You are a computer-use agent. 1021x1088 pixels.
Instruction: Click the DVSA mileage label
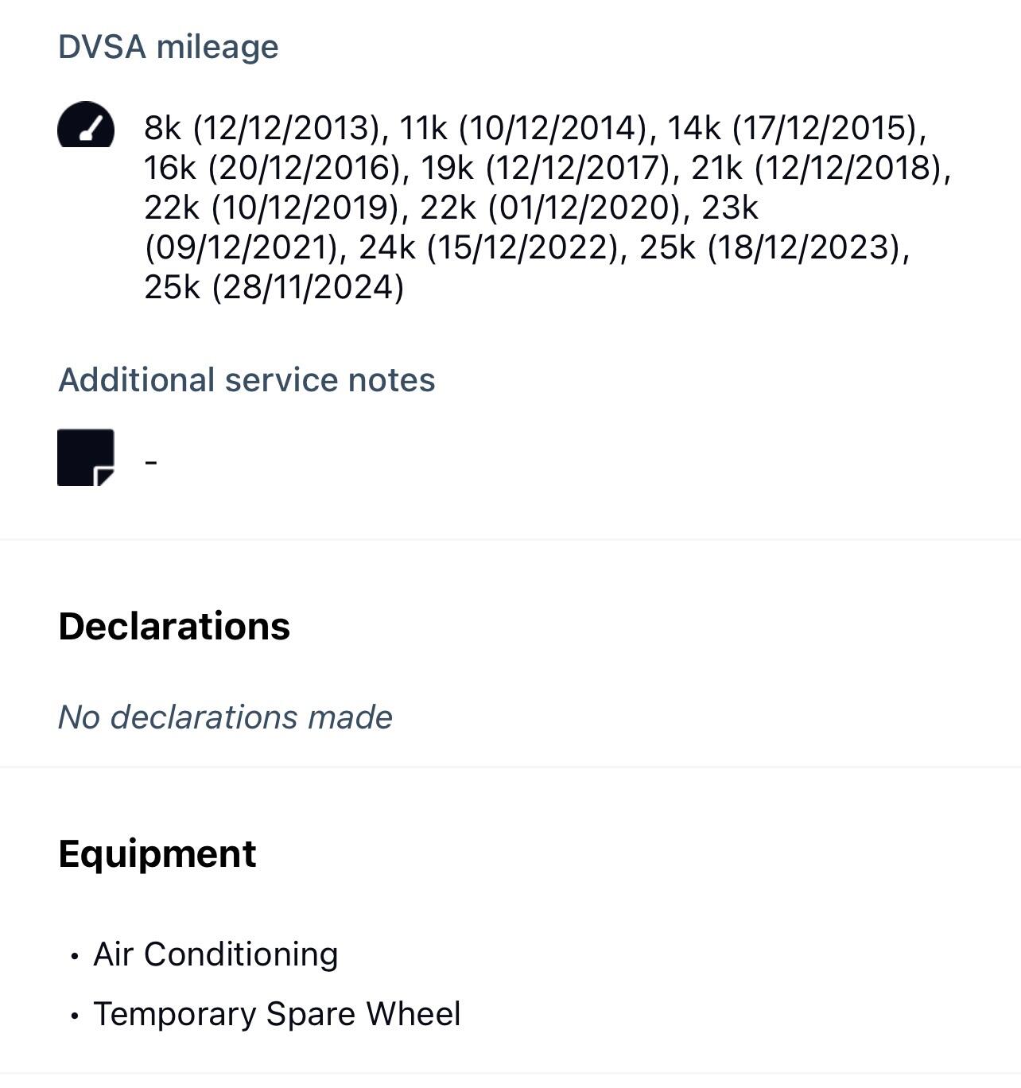[169, 47]
